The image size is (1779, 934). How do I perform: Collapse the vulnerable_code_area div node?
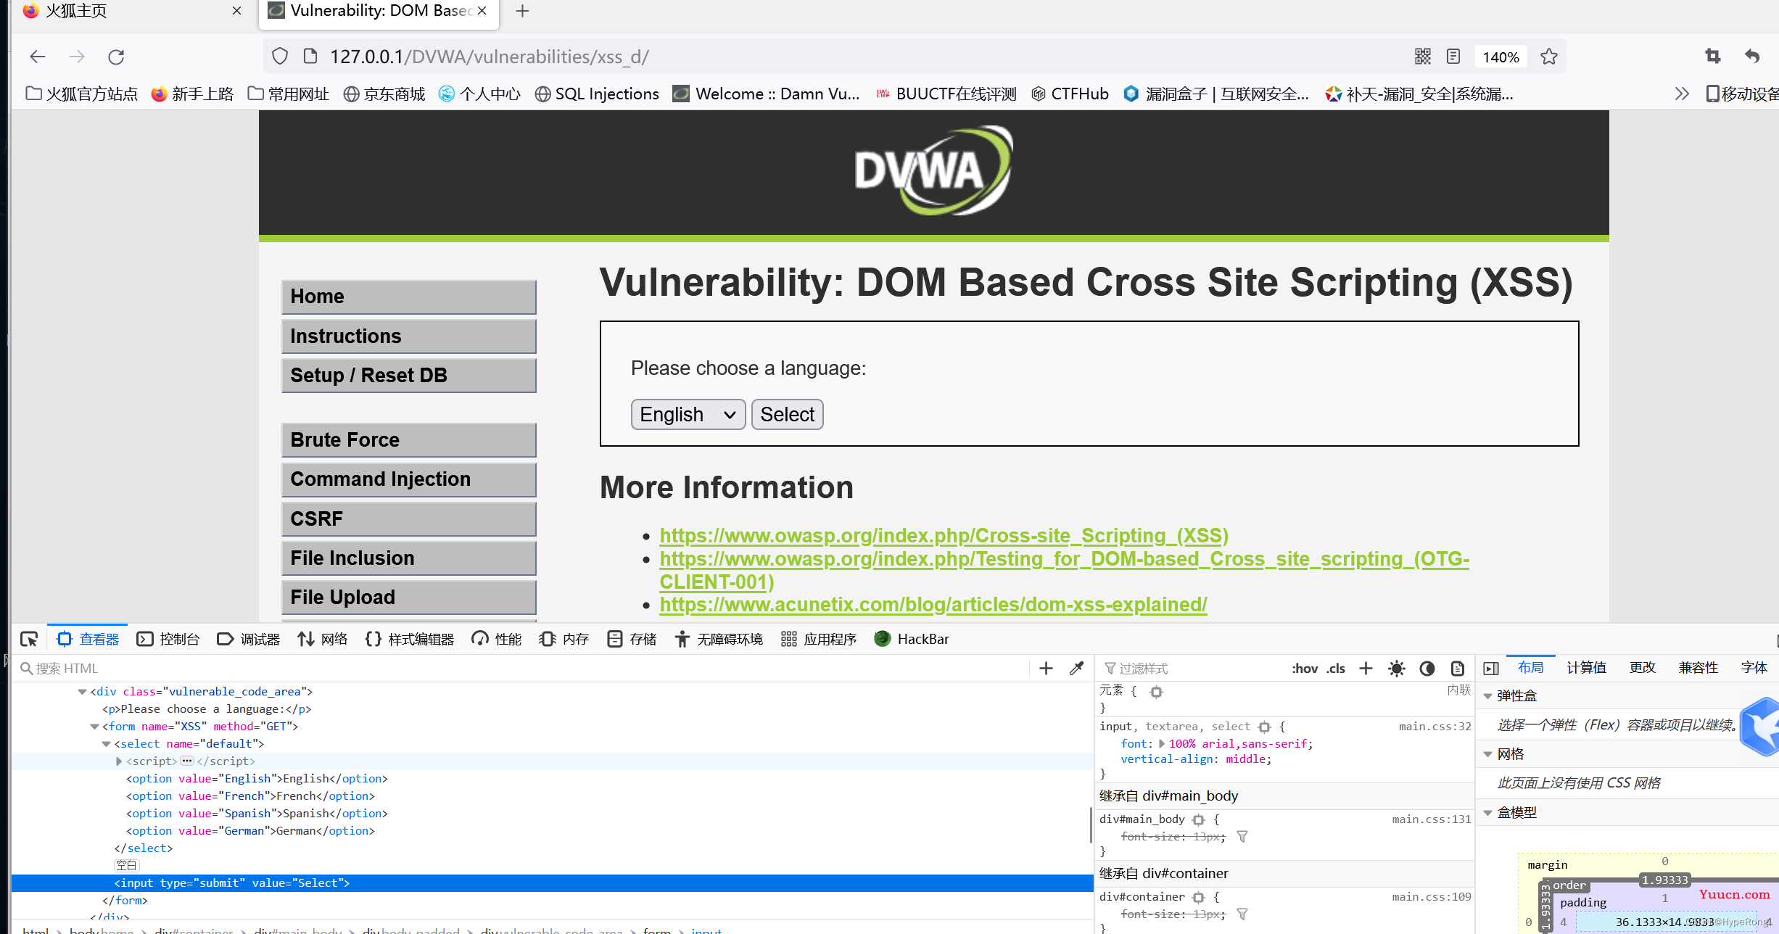point(82,692)
